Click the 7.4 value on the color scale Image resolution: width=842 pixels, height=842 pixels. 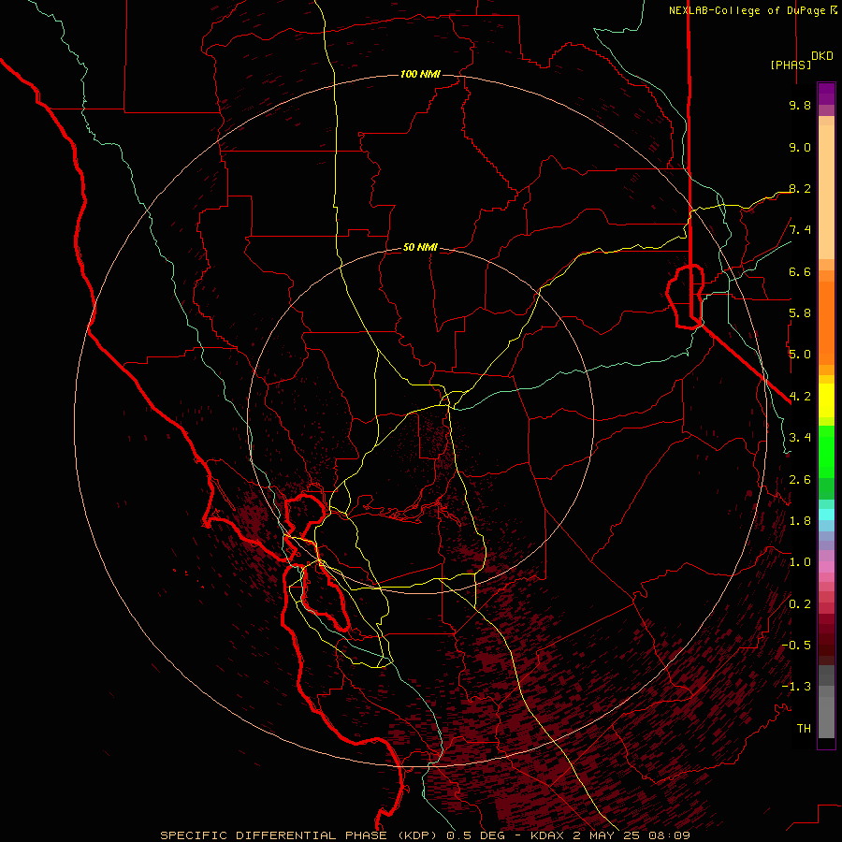(x=800, y=230)
